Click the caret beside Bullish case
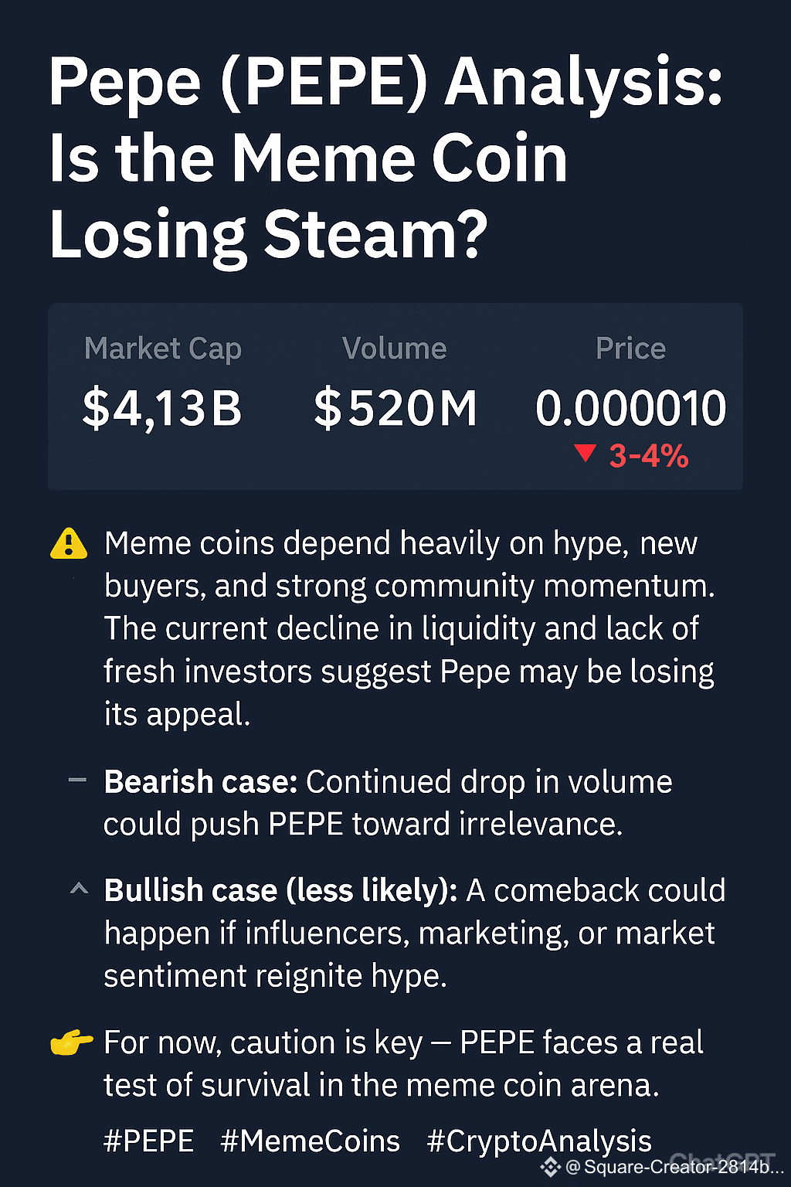The width and height of the screenshot is (791, 1187). (79, 889)
